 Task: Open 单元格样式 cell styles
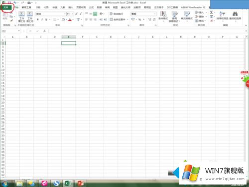(187, 16)
